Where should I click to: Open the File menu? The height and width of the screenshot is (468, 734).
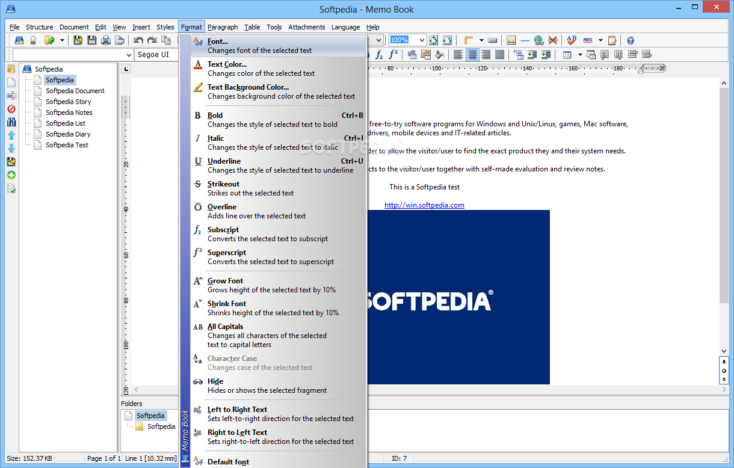(x=14, y=27)
